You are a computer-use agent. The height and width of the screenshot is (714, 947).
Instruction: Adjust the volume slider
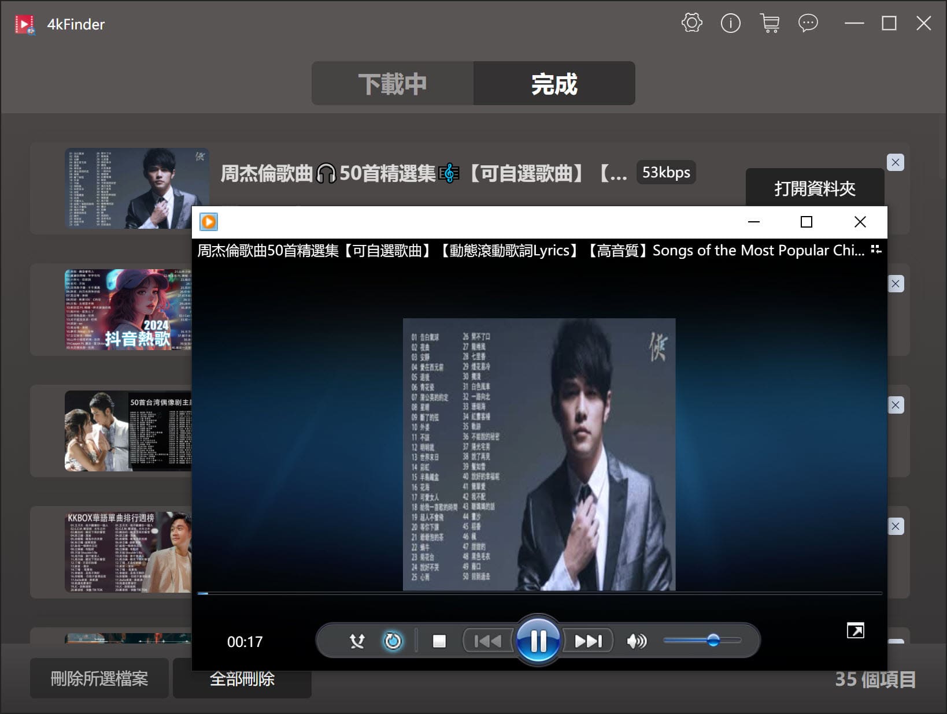click(x=713, y=640)
